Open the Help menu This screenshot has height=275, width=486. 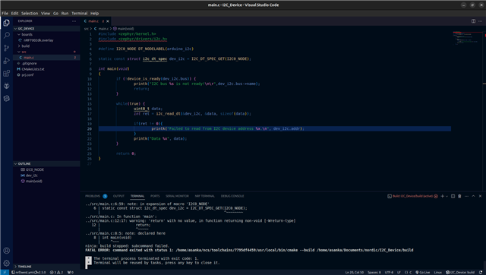click(94, 14)
